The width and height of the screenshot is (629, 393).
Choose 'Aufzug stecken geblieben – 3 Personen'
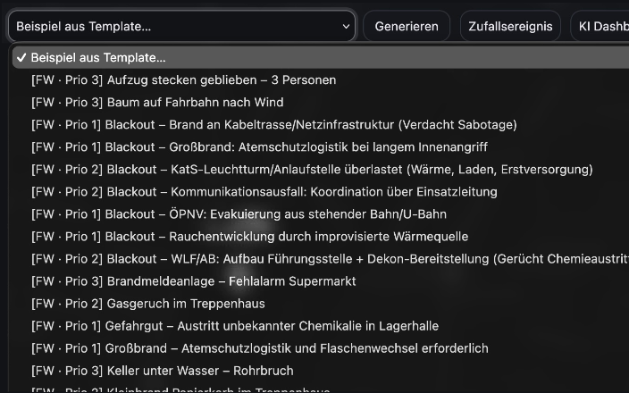[183, 80]
